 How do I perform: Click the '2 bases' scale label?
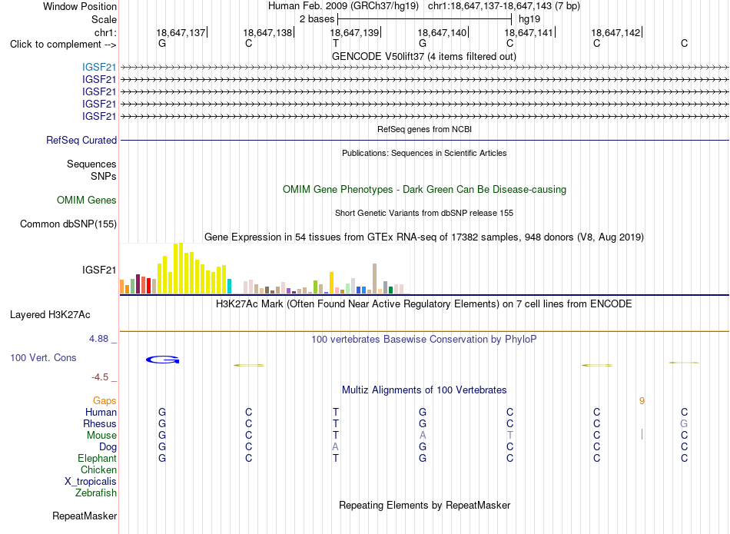[317, 19]
